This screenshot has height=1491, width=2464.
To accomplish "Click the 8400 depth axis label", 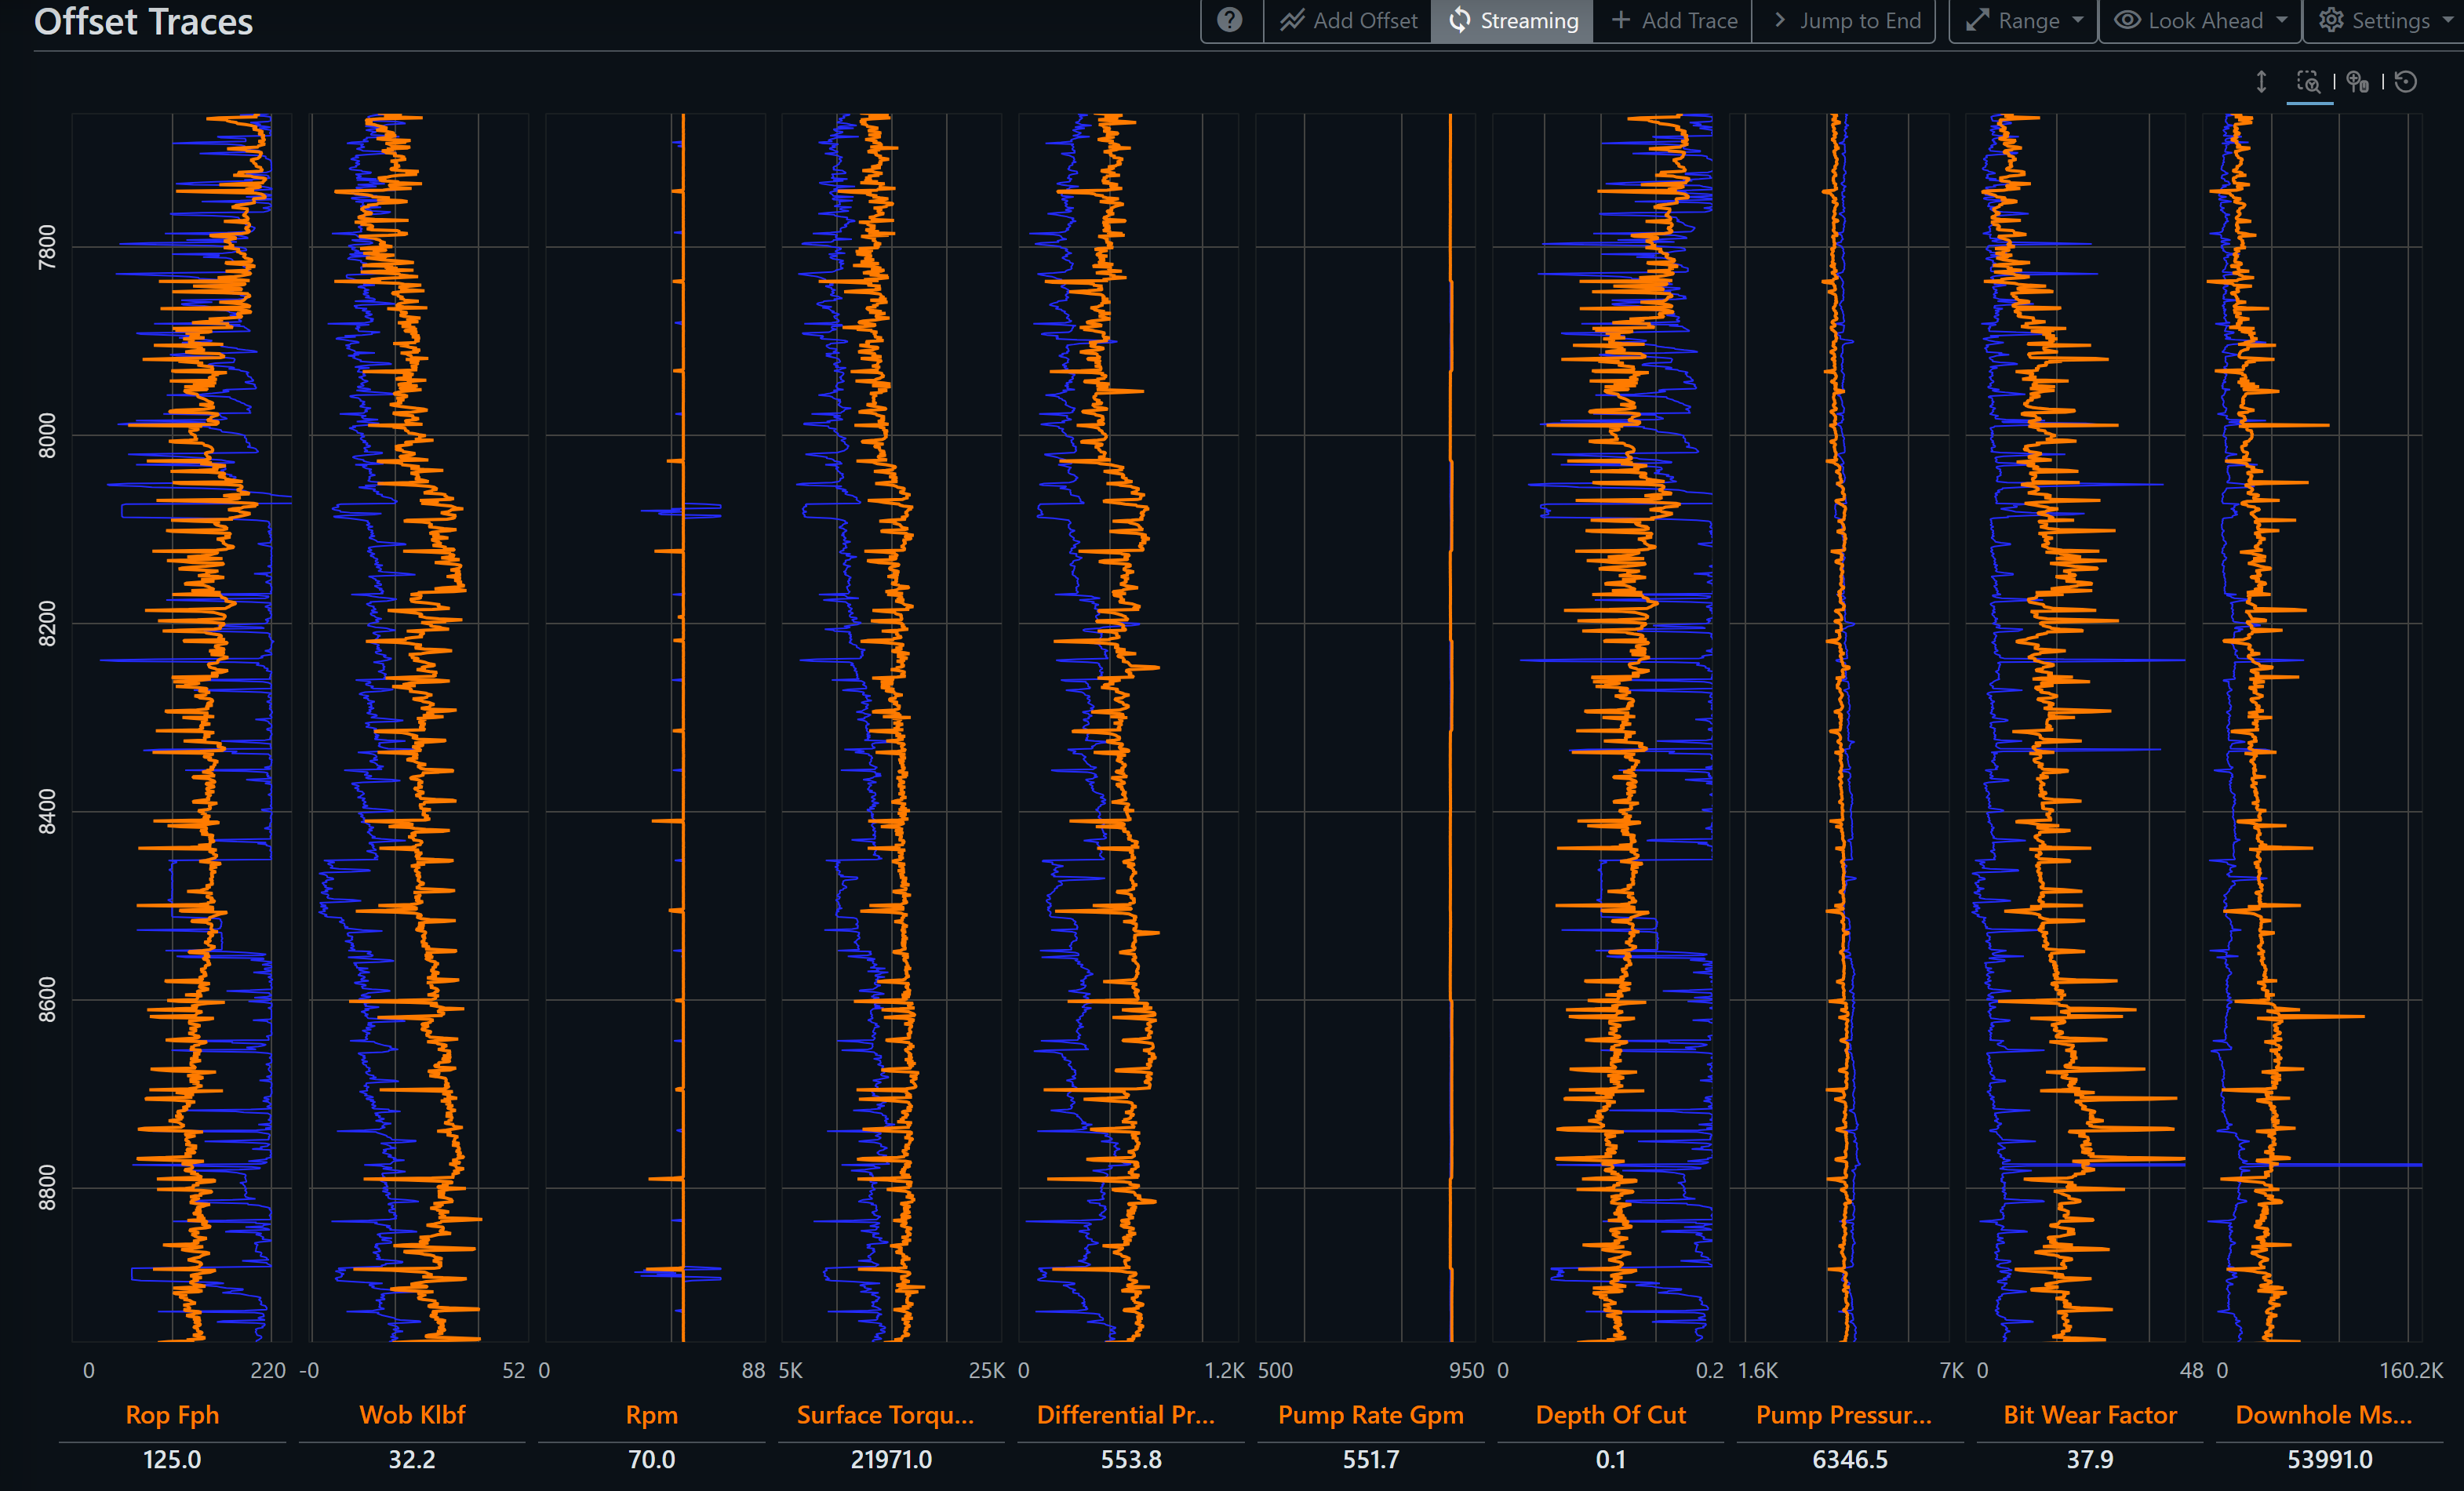I will coord(47,811).
